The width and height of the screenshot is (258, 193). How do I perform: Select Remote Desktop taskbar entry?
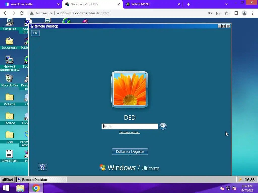click(41, 179)
